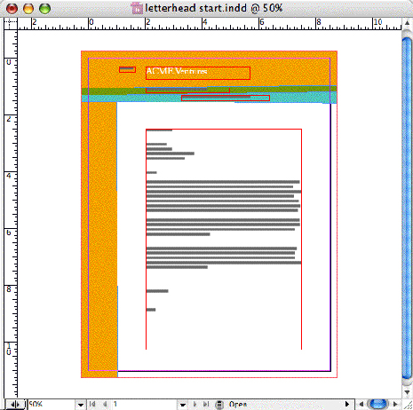Image resolution: width=413 pixels, height=410 pixels.
Task: Click the vertical scrollbar thumb
Action: [x=407, y=207]
